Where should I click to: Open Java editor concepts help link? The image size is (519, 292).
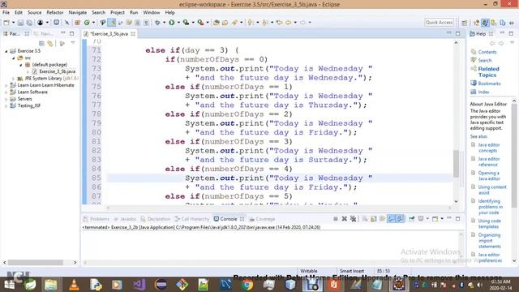tap(489, 148)
